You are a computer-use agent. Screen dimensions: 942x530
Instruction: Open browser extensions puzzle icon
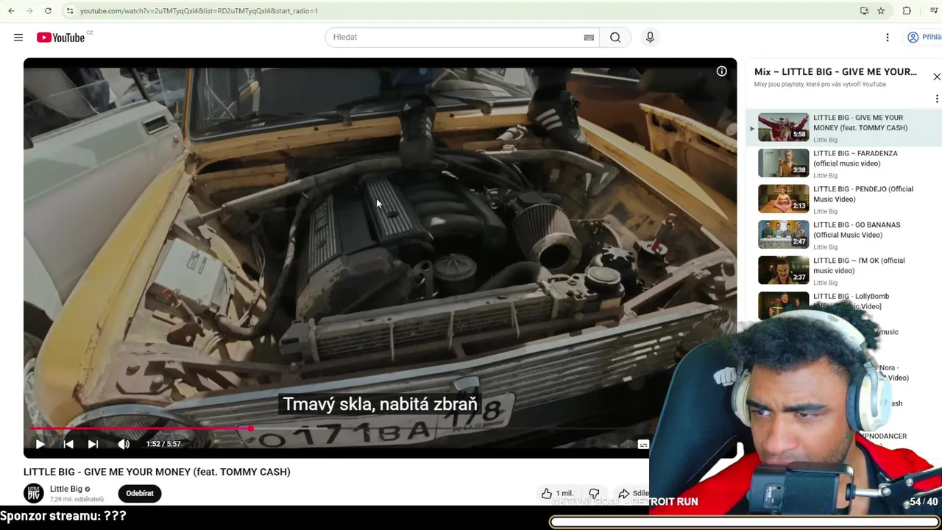click(907, 11)
